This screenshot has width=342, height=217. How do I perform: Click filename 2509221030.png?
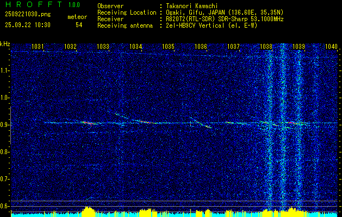click(28, 14)
